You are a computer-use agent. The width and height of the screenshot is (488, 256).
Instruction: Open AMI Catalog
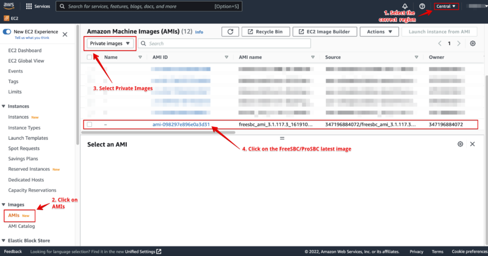tap(21, 226)
